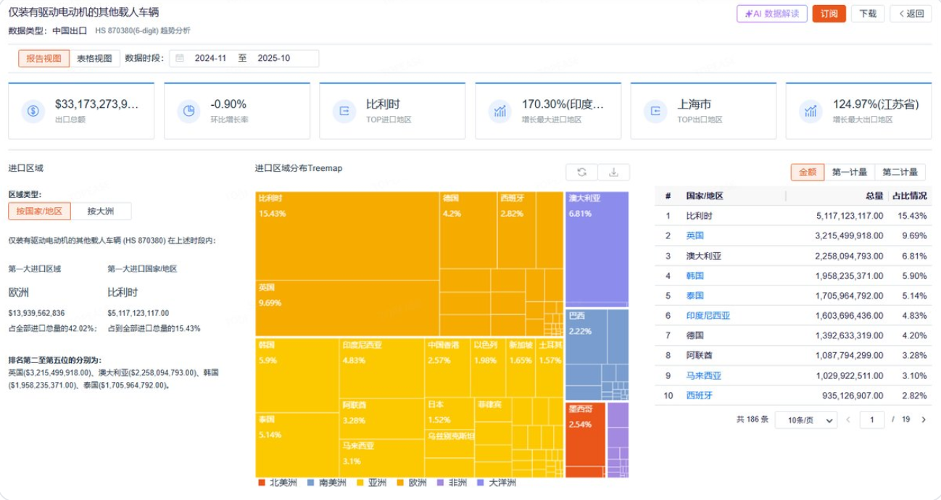The height and width of the screenshot is (500, 941).
Task: Click the treemap download icon
Action: (613, 172)
